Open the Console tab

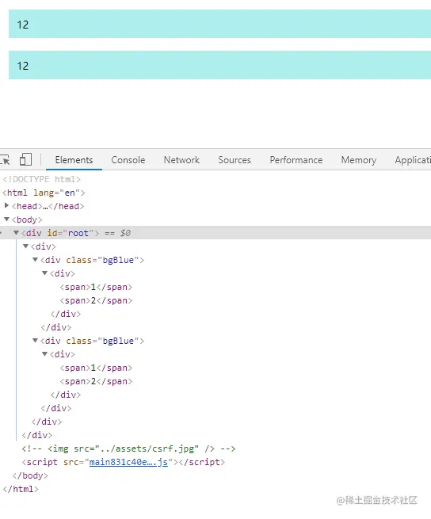coord(128,160)
